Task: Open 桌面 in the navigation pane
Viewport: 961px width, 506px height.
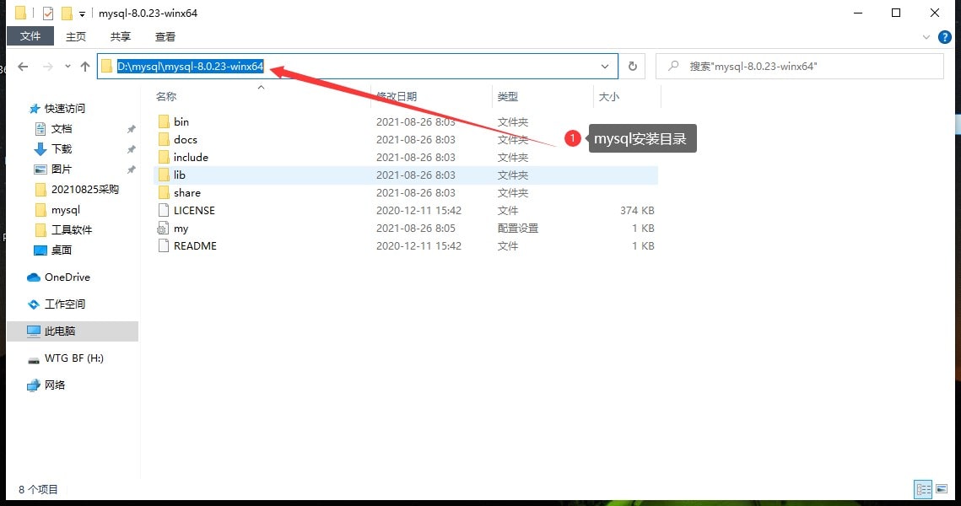Action: point(62,250)
